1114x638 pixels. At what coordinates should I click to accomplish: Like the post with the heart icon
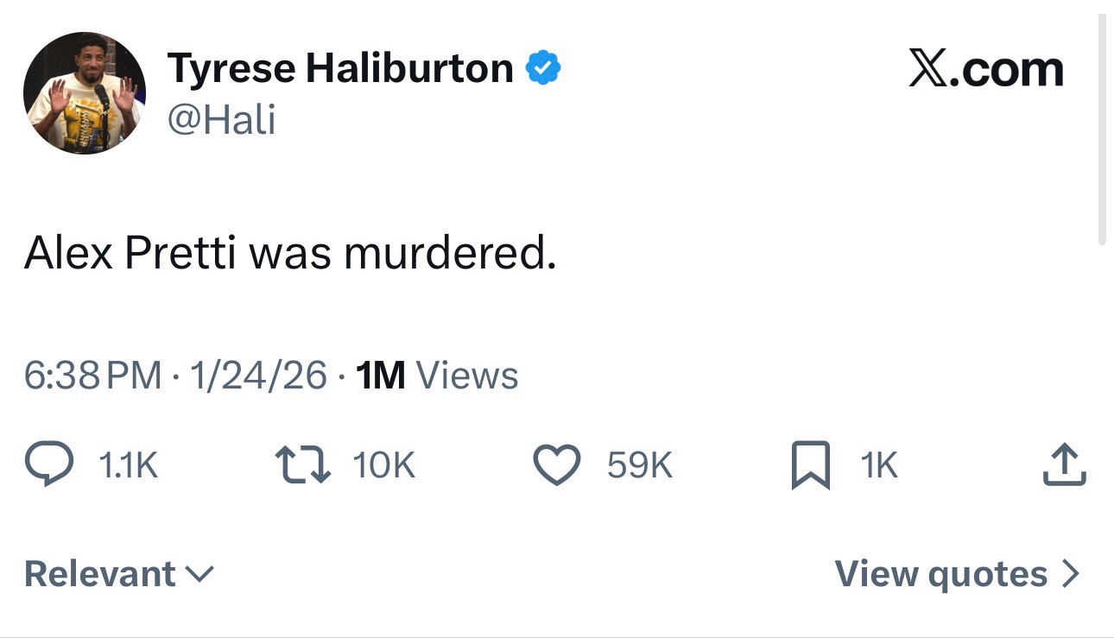pyautogui.click(x=557, y=465)
